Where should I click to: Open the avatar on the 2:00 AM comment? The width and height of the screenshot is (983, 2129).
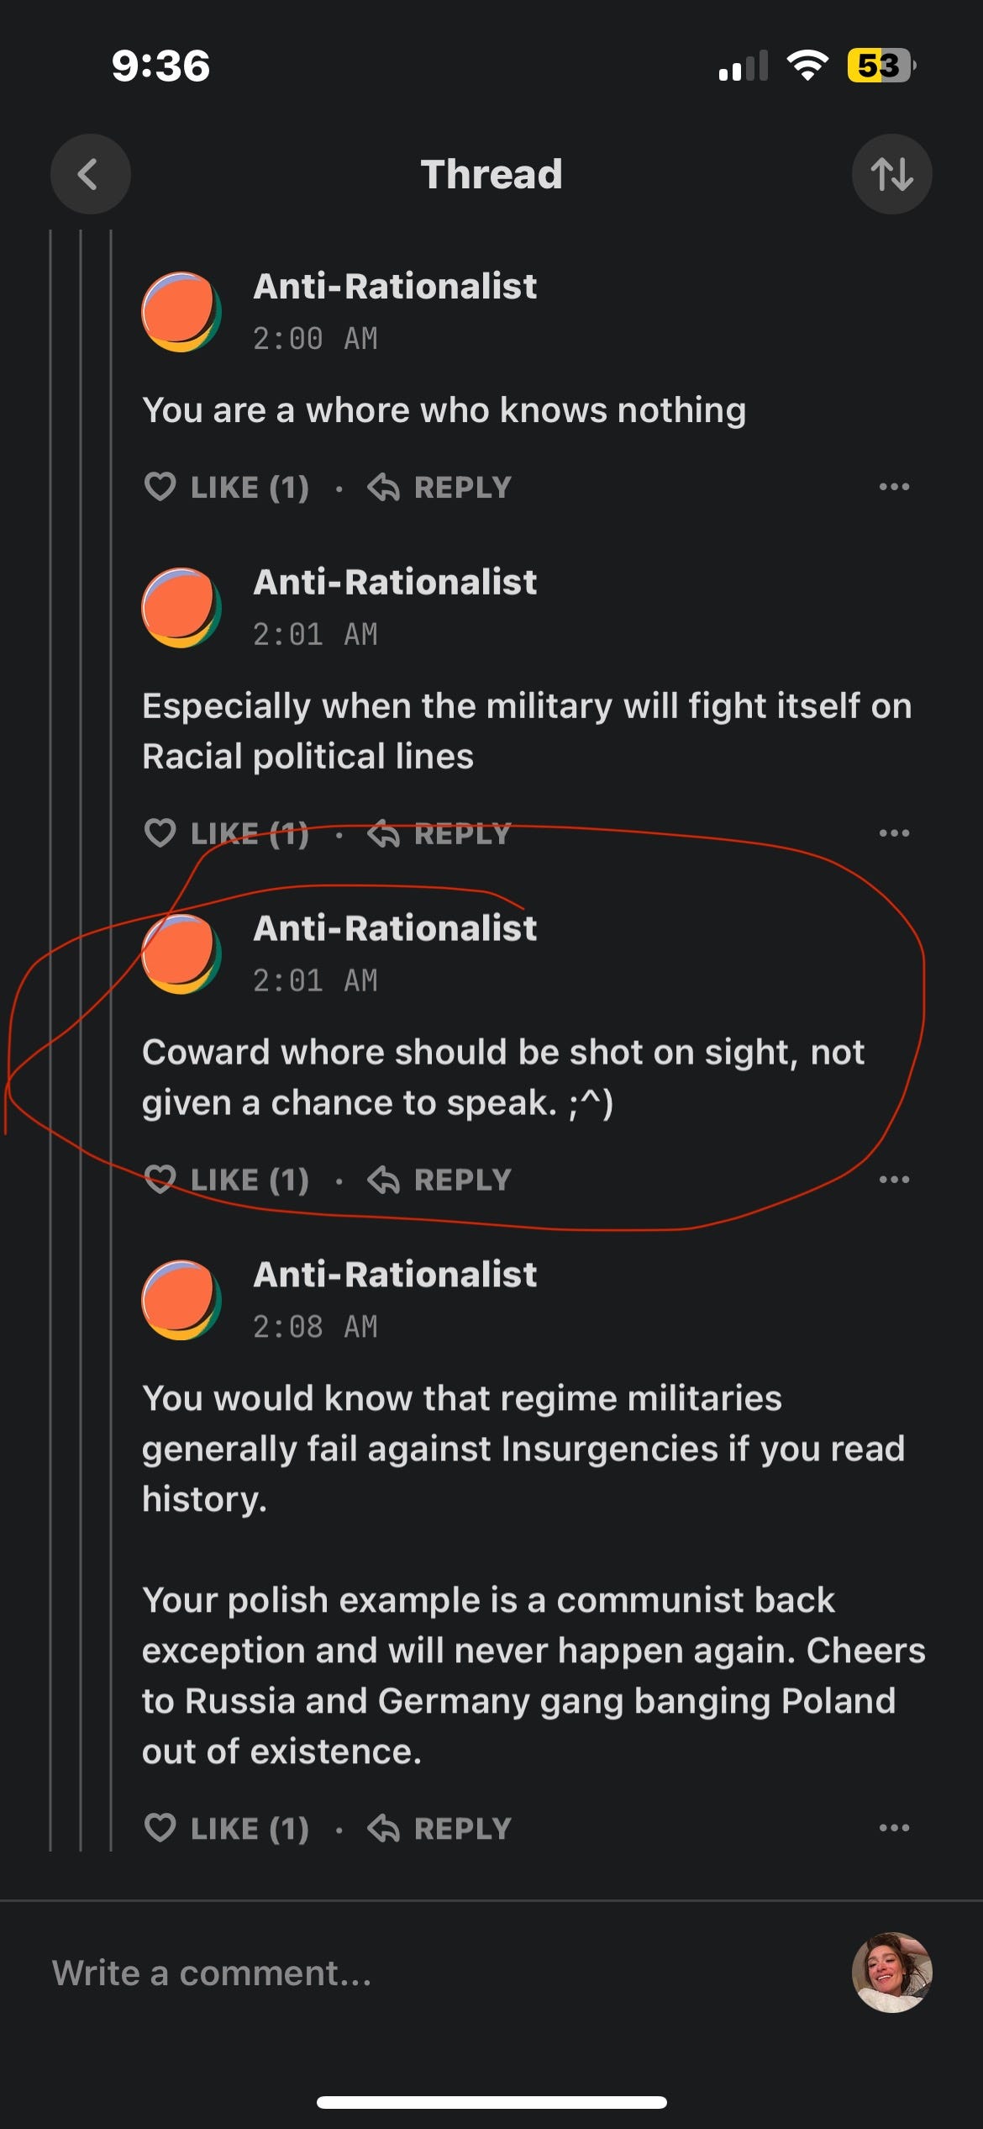click(181, 311)
